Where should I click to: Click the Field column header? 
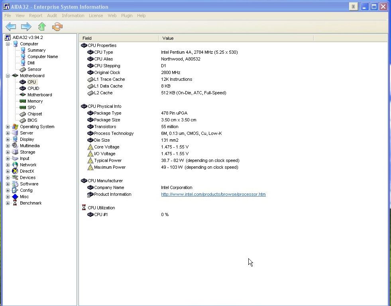[x=119, y=38]
